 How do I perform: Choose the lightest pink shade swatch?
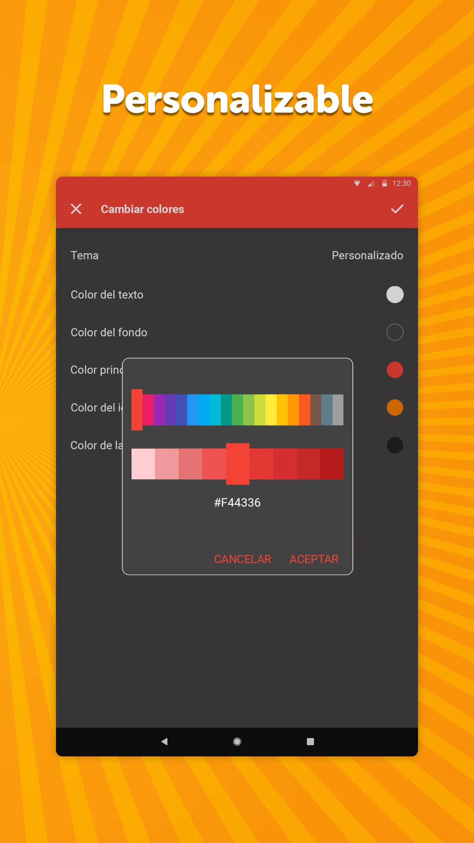tap(143, 464)
